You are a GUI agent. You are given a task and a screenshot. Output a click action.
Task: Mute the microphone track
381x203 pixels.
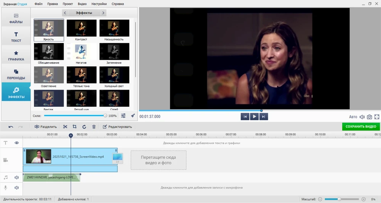pos(17,188)
